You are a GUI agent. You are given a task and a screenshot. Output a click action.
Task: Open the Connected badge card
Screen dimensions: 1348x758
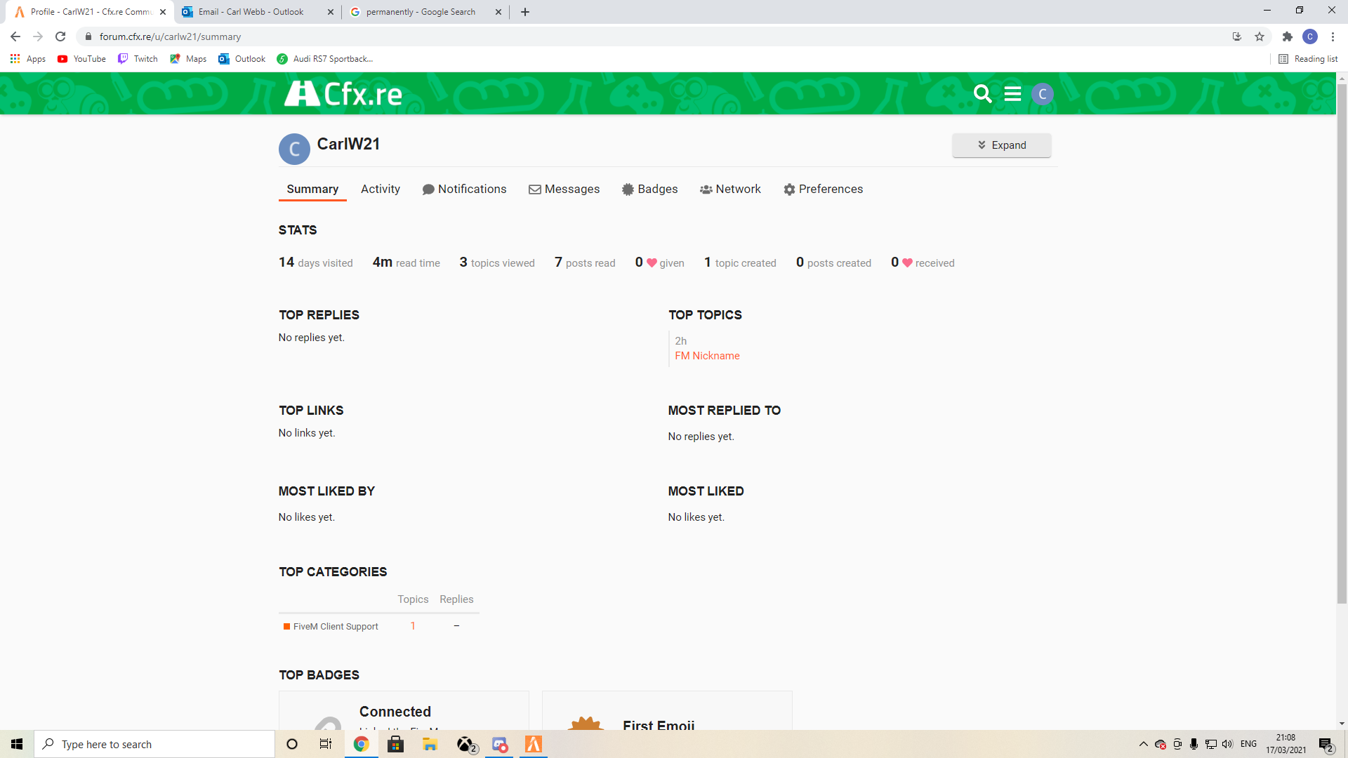[x=404, y=710]
